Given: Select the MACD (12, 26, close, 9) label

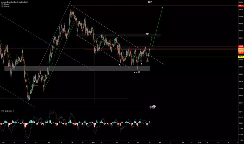Looking at the screenshot, I should (7, 111).
